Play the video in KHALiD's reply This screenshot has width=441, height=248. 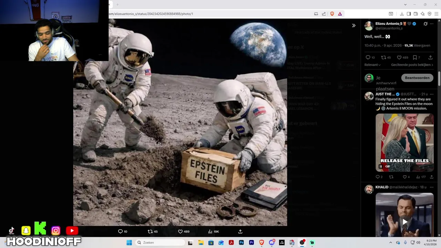tap(404, 221)
